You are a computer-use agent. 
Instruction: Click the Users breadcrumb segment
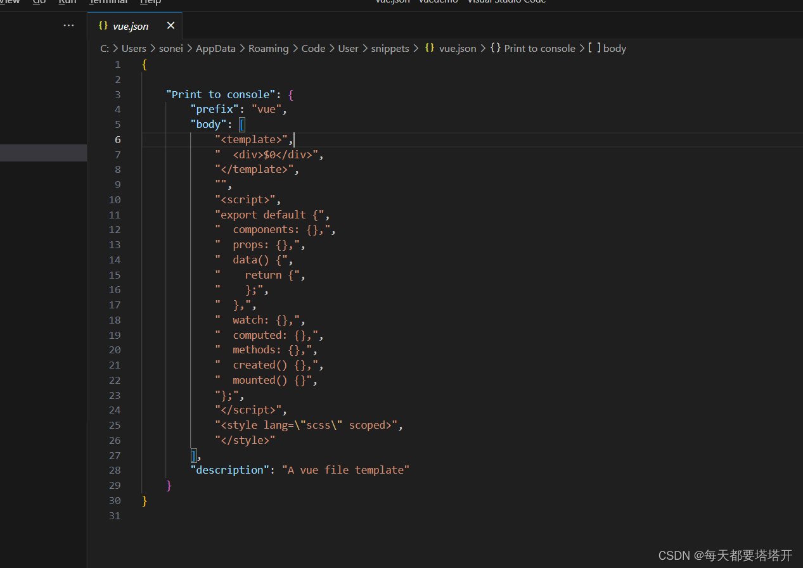(134, 48)
